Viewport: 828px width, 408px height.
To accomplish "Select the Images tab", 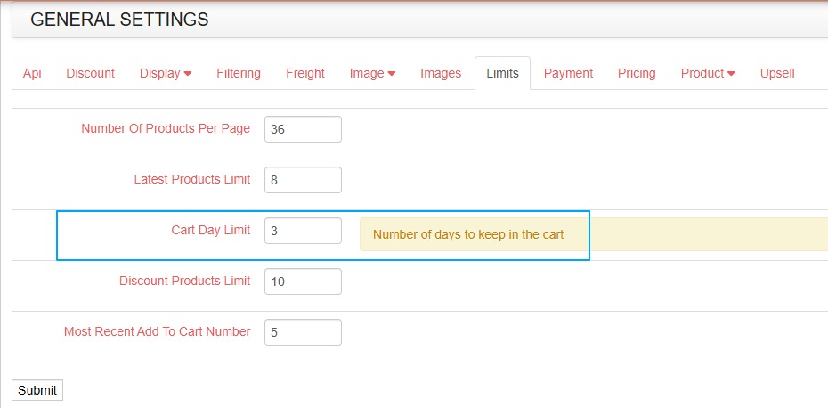I will (441, 73).
